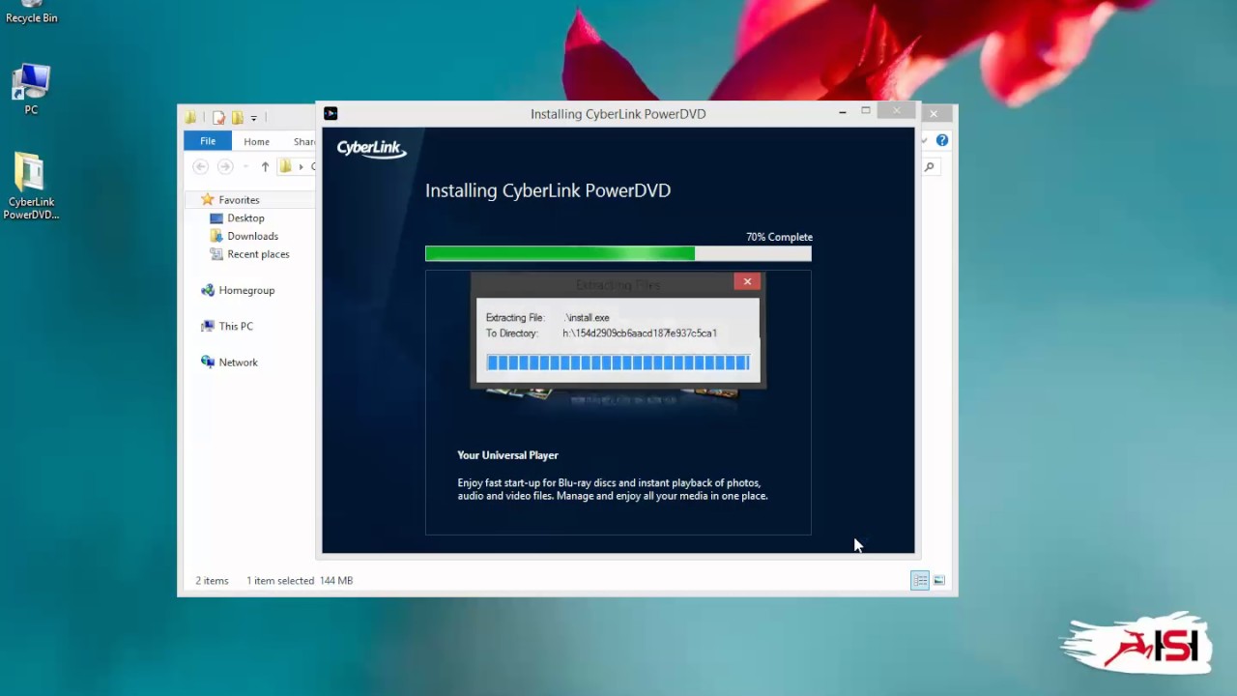Click the 'Installing CyberLink PowerDVD' heading
Viewport: 1237px width, 696px height.
tap(548, 190)
